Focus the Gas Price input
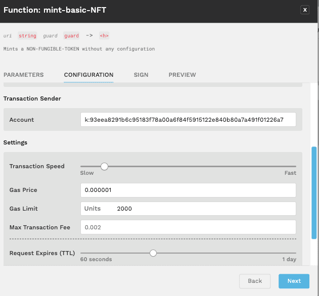This screenshot has height=296, width=319. coord(188,190)
